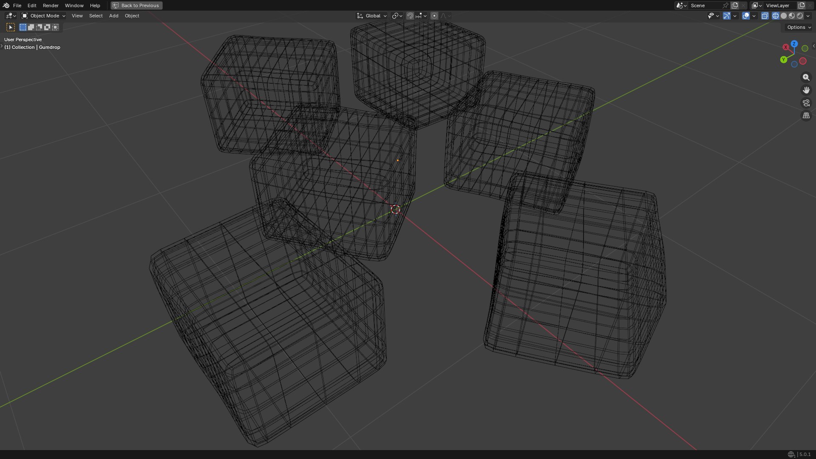Choose Subtract selection mode icon
816x459 pixels.
coord(39,27)
